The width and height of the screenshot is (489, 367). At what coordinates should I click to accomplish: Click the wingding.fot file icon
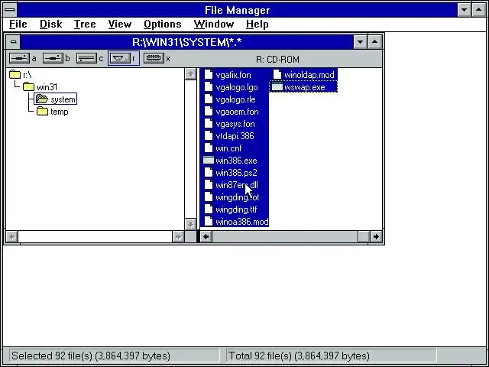[x=209, y=197]
